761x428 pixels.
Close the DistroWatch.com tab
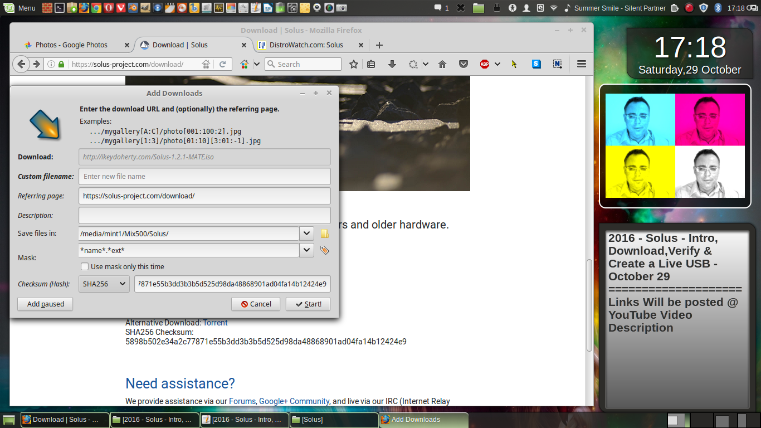click(360, 45)
